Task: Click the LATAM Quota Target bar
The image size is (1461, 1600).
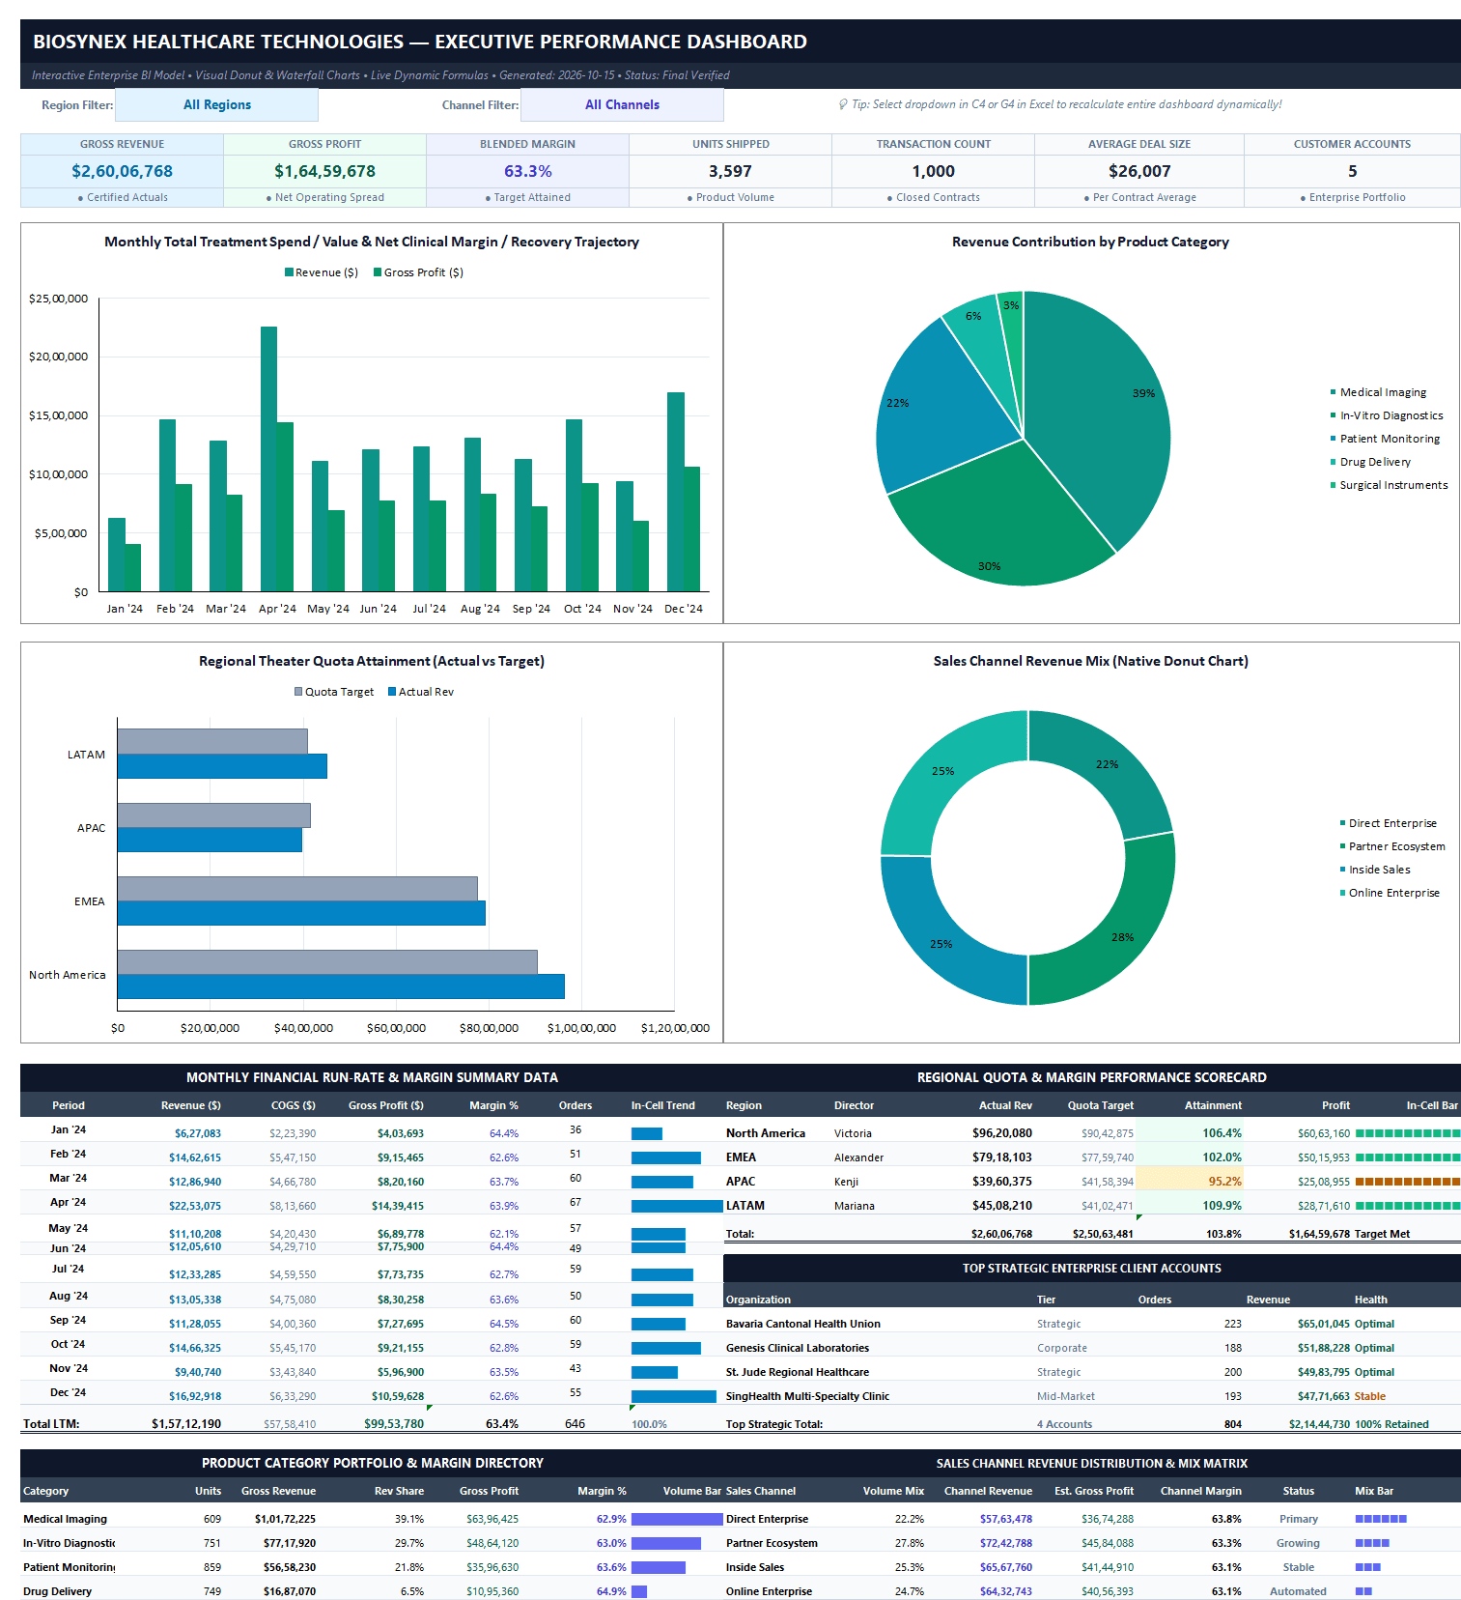Action: click(x=212, y=741)
